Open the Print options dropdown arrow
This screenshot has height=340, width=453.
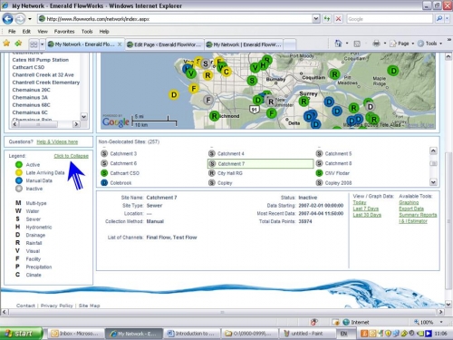click(385, 44)
